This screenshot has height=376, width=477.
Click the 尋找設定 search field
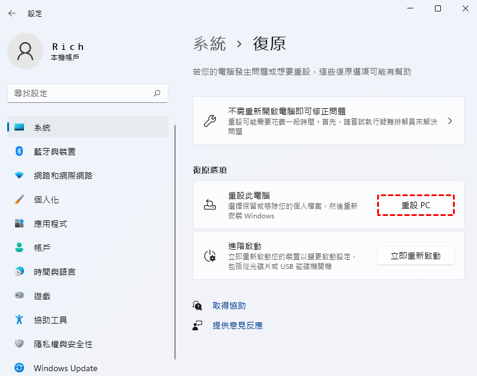click(81, 93)
